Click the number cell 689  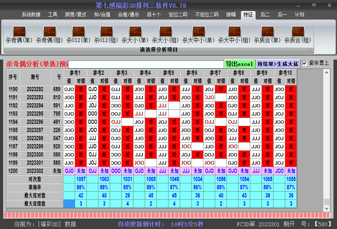tap(57, 89)
